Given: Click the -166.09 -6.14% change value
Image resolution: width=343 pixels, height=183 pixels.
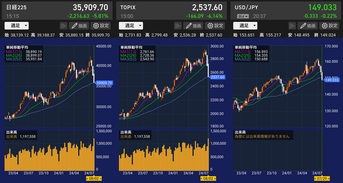Looking at the screenshot, I should 205,16.
